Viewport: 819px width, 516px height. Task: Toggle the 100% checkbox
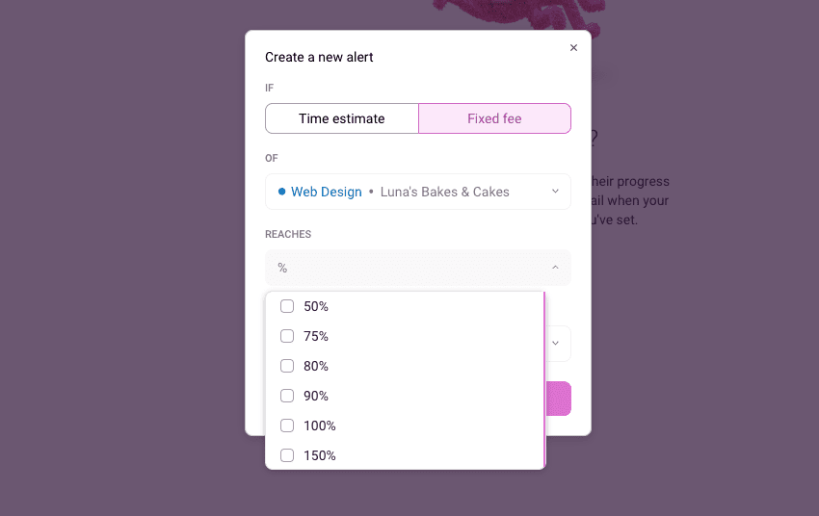click(x=287, y=426)
